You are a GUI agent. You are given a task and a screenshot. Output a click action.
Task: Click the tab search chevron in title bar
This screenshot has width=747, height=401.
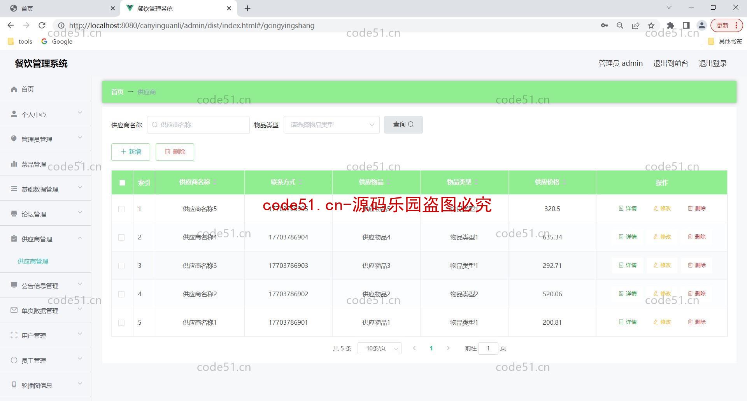pos(669,7)
